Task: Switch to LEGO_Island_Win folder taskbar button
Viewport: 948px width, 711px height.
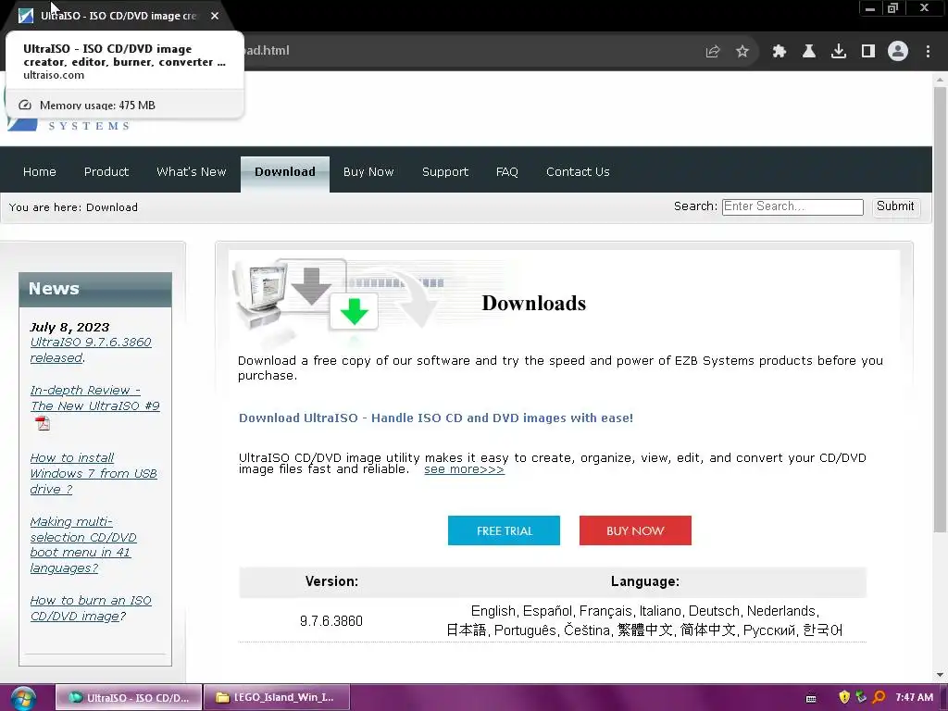Action: pos(277,697)
